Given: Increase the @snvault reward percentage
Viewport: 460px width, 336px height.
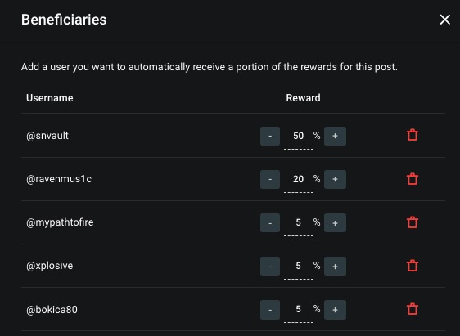Looking at the screenshot, I should tap(335, 136).
